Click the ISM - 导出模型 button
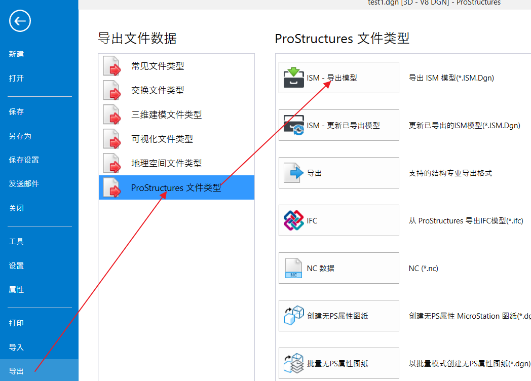Image resolution: width=531 pixels, height=381 pixels. point(338,78)
